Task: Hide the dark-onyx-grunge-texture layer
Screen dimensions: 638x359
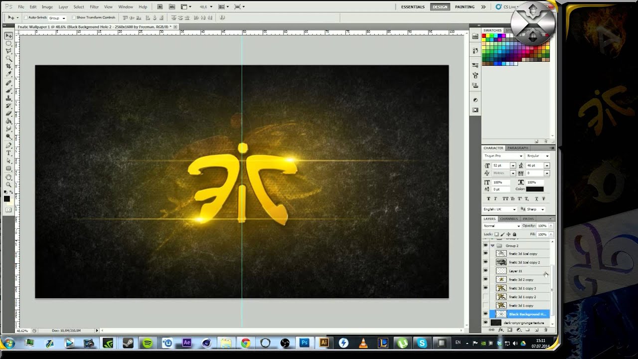Action: [485, 323]
